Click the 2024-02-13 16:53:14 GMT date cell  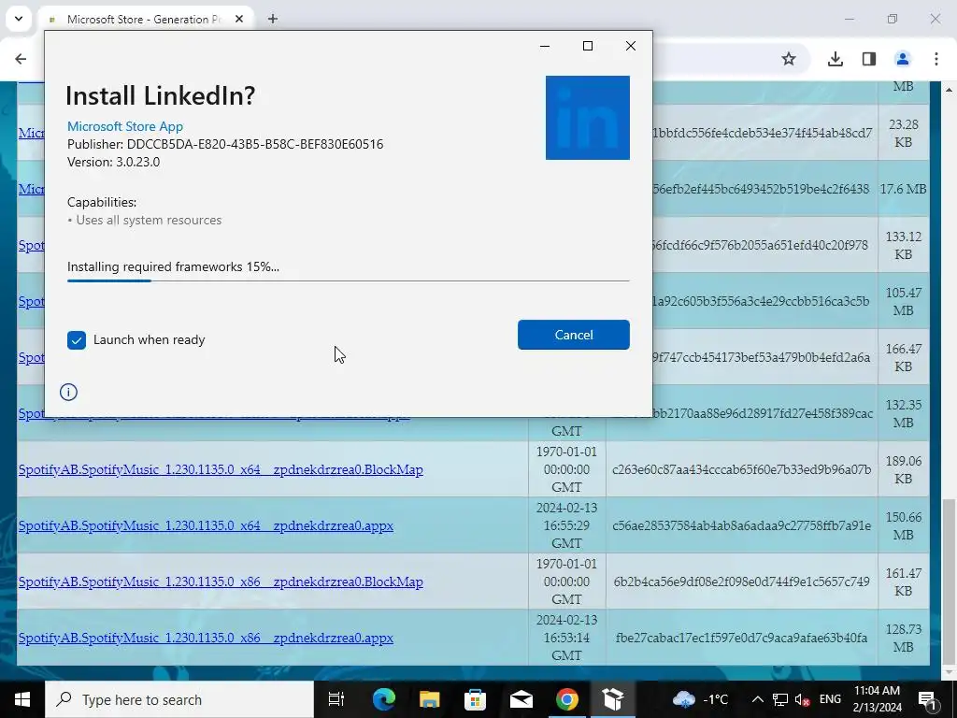point(566,638)
